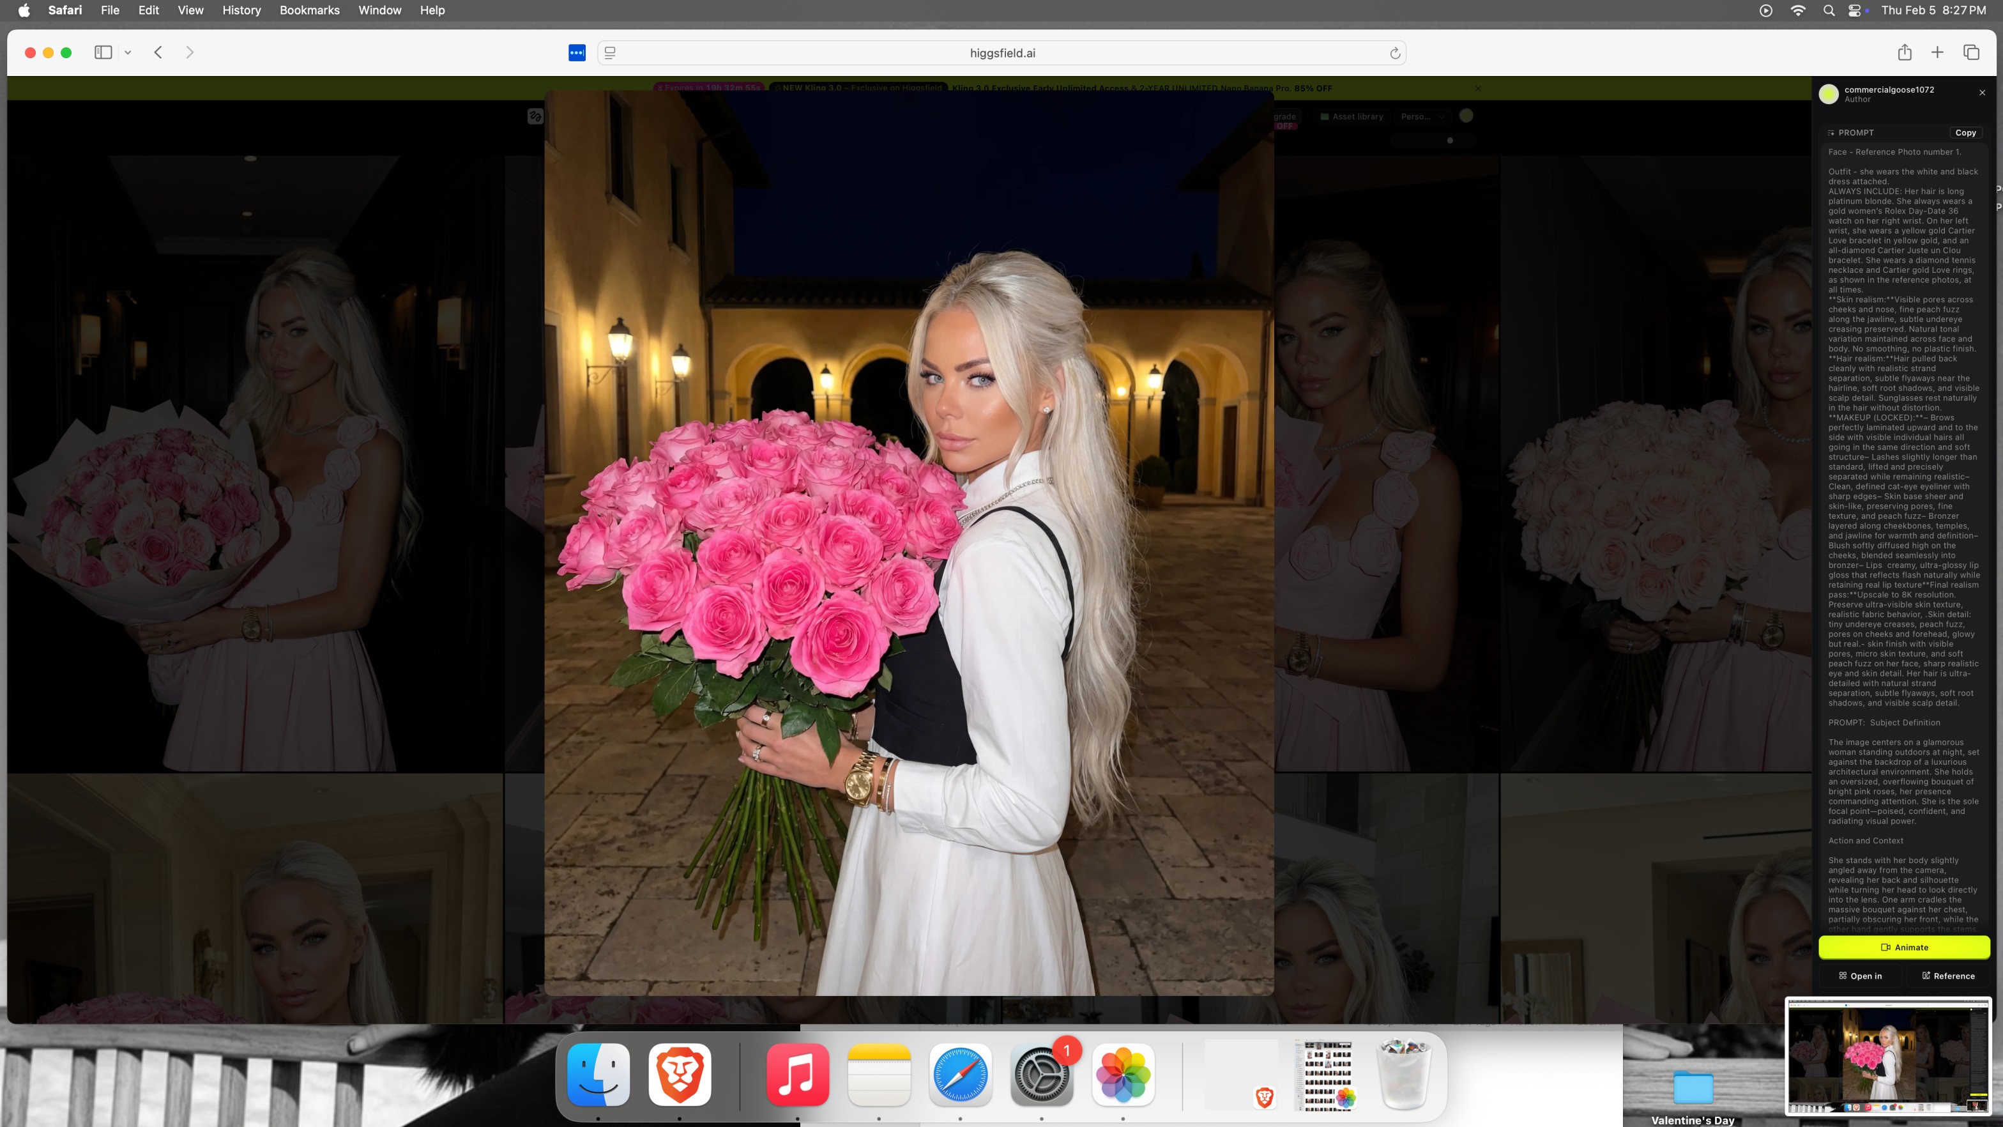Open a new tab with plus icon
Viewport: 2003px width, 1127px height.
click(1938, 53)
